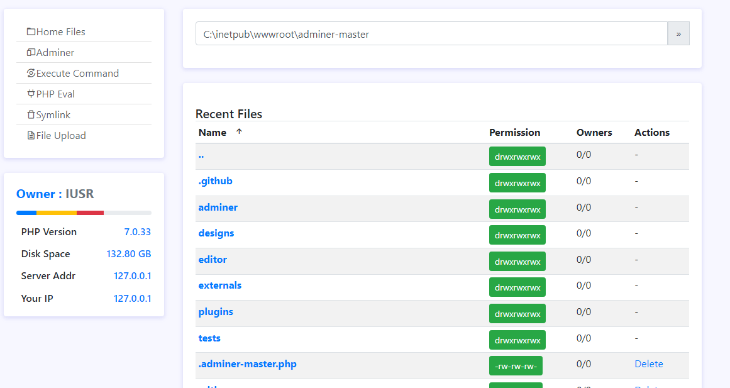Click permission badge for externals folder
The width and height of the screenshot is (730, 388).
(x=517, y=287)
